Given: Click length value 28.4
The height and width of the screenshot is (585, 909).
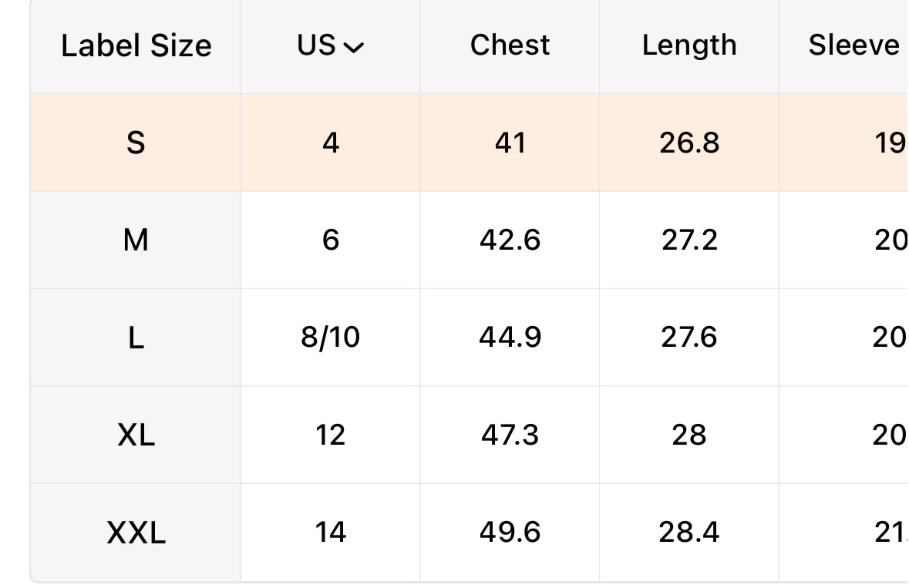Looking at the screenshot, I should (x=689, y=533).
